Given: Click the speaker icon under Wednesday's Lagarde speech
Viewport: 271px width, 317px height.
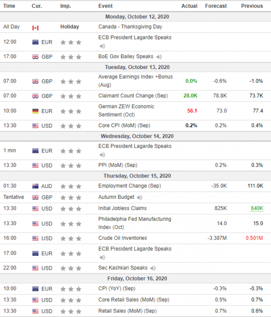Looking at the screenshot, I should (102, 155).
